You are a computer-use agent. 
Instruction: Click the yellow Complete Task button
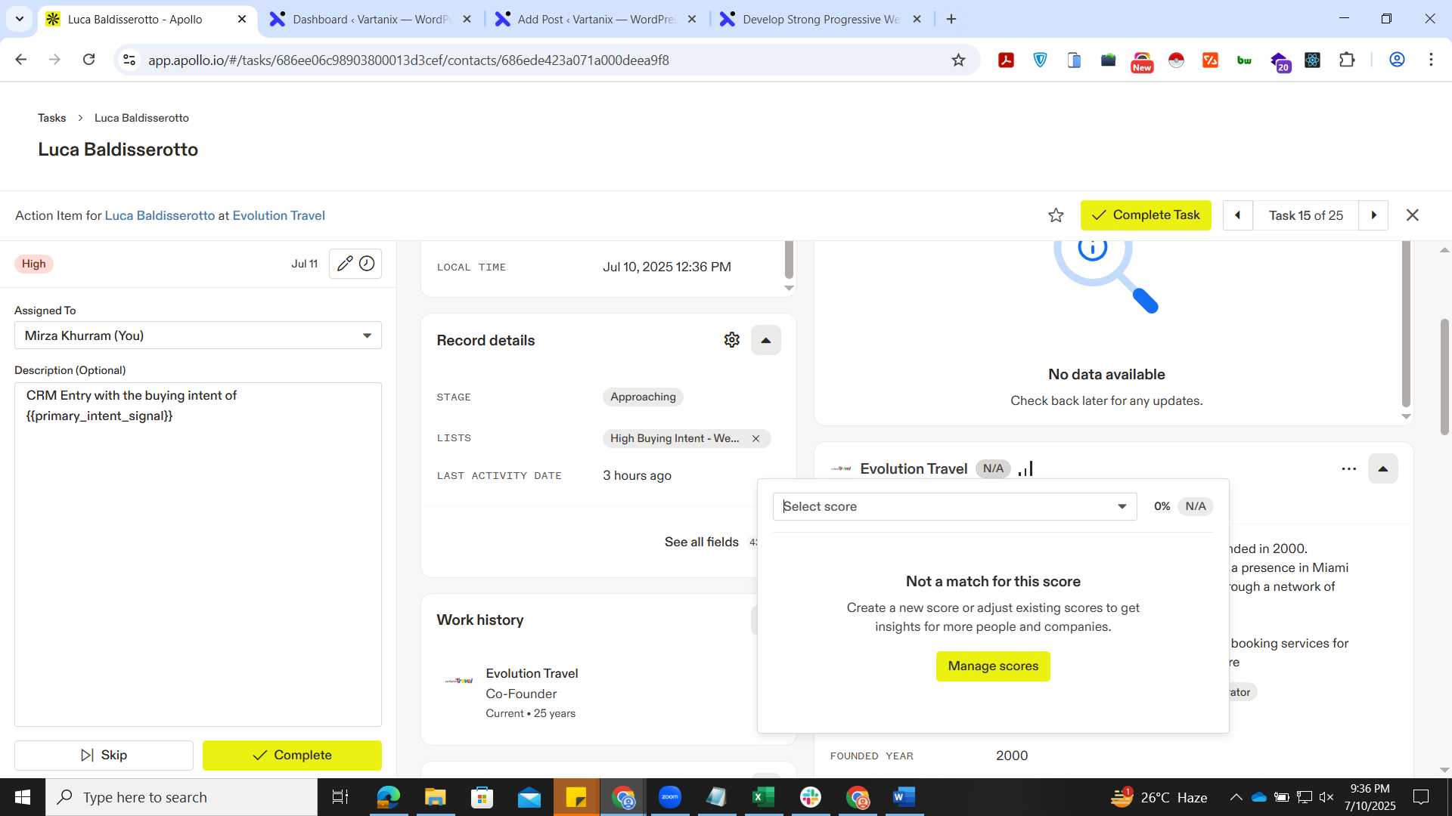point(1146,215)
